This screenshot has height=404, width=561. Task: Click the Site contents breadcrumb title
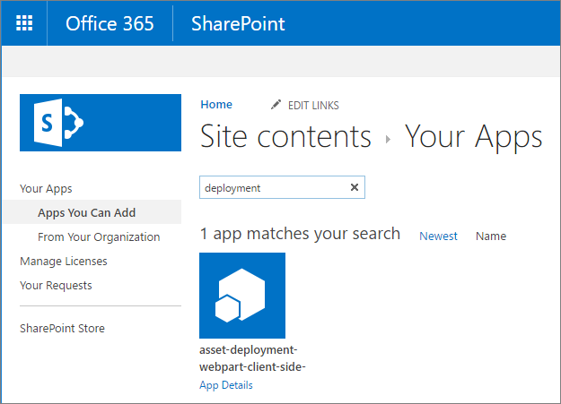coord(285,137)
